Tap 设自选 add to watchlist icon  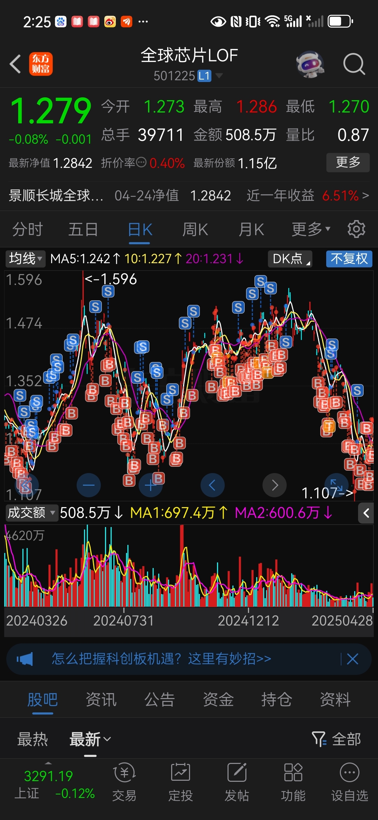tap(350, 772)
